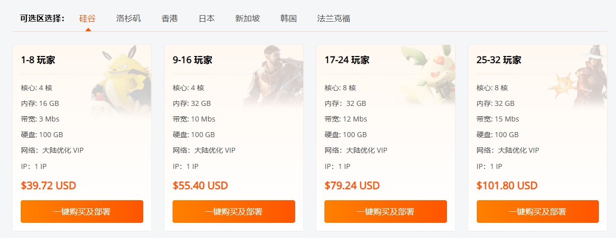Buy and deploy the 17-24 玩家 plan
Viewport: 616px width, 238px height.
click(385, 211)
